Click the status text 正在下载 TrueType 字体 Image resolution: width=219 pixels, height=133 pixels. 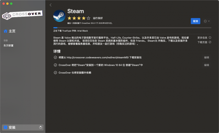71,31
